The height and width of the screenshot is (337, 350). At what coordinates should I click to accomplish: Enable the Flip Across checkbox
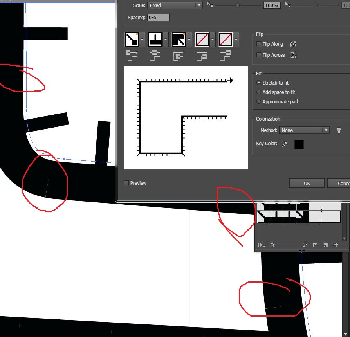tap(259, 55)
